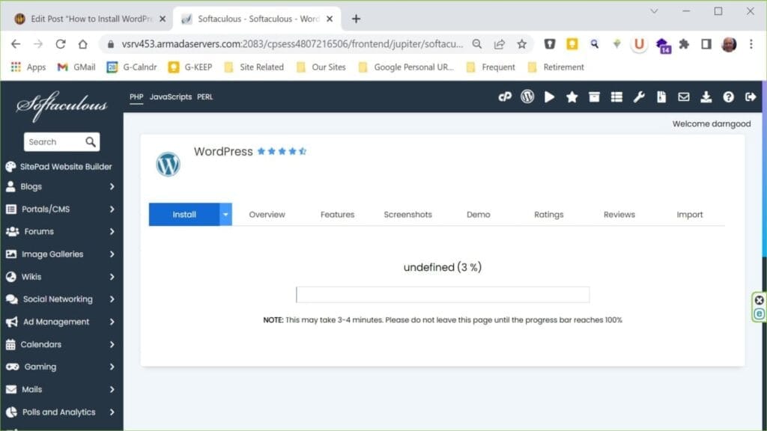Expand the Portals/CMS section
Viewport: 767px width, 431px height.
coord(49,209)
